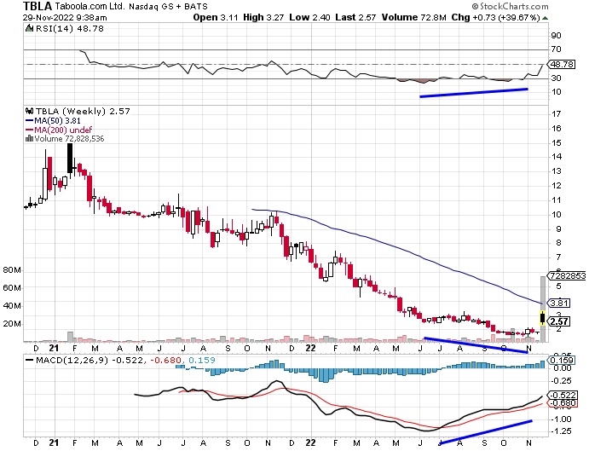The width and height of the screenshot is (589, 451).
Task: Click the tall black candle near February 2021
Action: 70,159
